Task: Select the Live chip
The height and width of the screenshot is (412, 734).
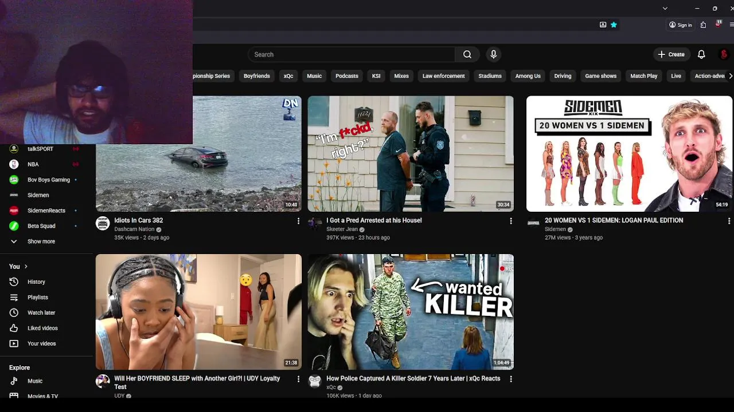Action: [676, 76]
